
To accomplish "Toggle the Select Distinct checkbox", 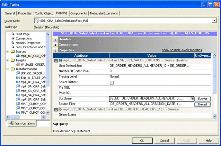I will pos(112,83).
